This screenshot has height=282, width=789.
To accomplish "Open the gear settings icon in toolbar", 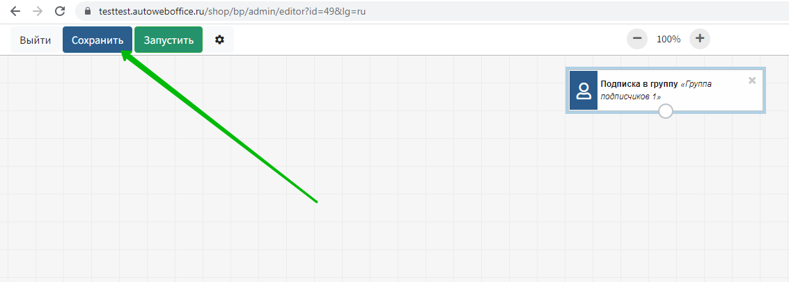I will coord(219,40).
